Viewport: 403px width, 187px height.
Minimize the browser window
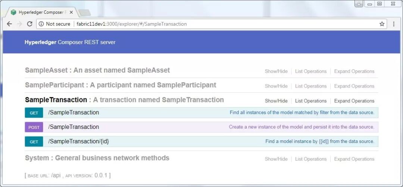pos(370,4)
